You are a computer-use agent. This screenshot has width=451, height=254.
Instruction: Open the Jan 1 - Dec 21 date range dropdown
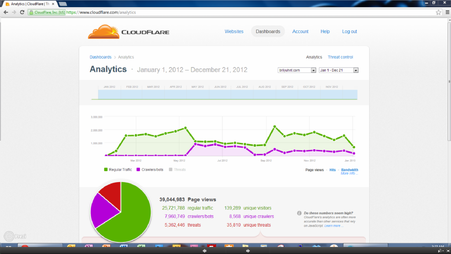[x=339, y=70]
